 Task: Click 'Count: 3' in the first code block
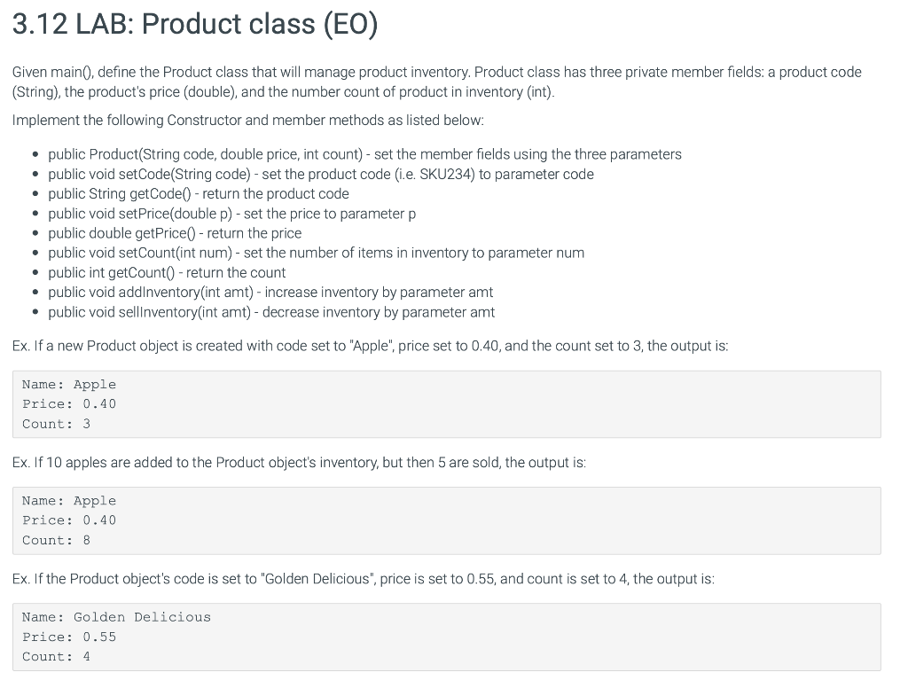[x=56, y=424]
